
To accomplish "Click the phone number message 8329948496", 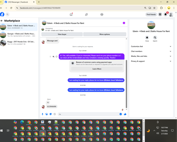I will tap(52, 107).
